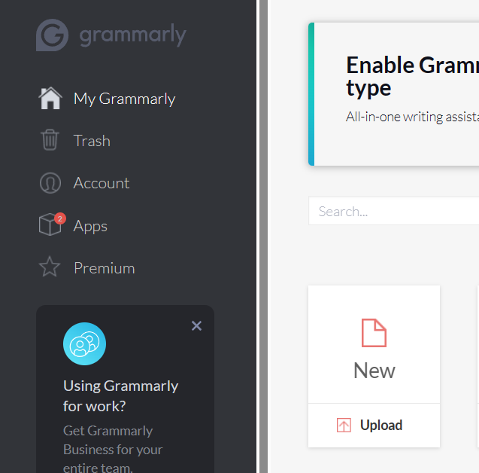Click the Get Grammarly Business description text

[x=113, y=448]
